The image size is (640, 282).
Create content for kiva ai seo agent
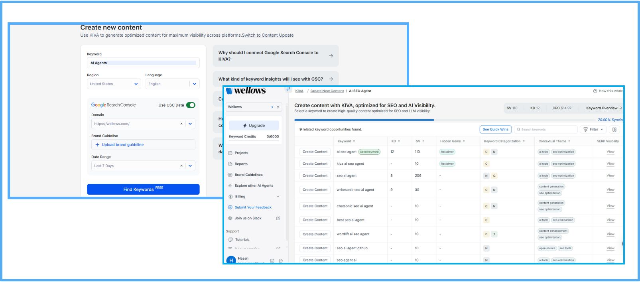tap(315, 164)
